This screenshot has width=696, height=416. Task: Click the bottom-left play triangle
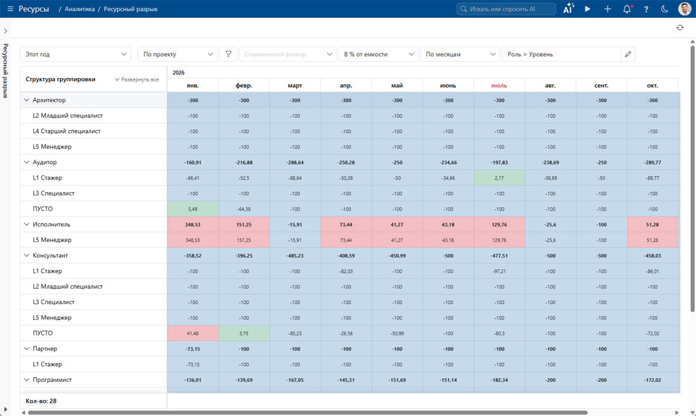click(x=6, y=409)
